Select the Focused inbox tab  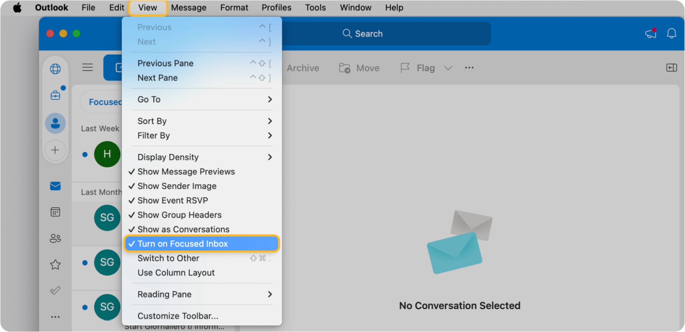click(x=105, y=102)
